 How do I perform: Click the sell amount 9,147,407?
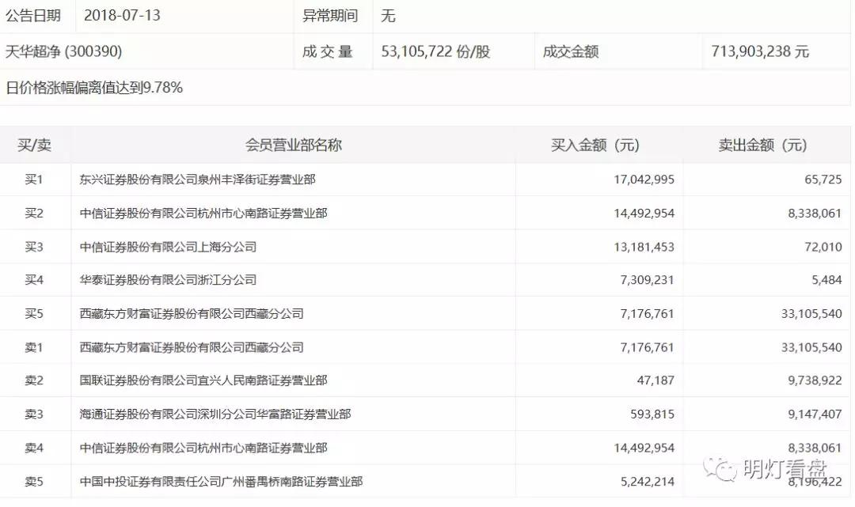[x=815, y=414]
